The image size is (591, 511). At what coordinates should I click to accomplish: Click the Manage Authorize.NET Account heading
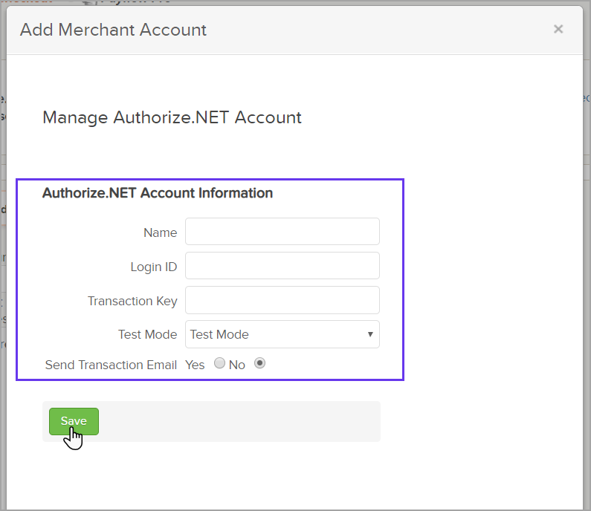pyautogui.click(x=172, y=117)
